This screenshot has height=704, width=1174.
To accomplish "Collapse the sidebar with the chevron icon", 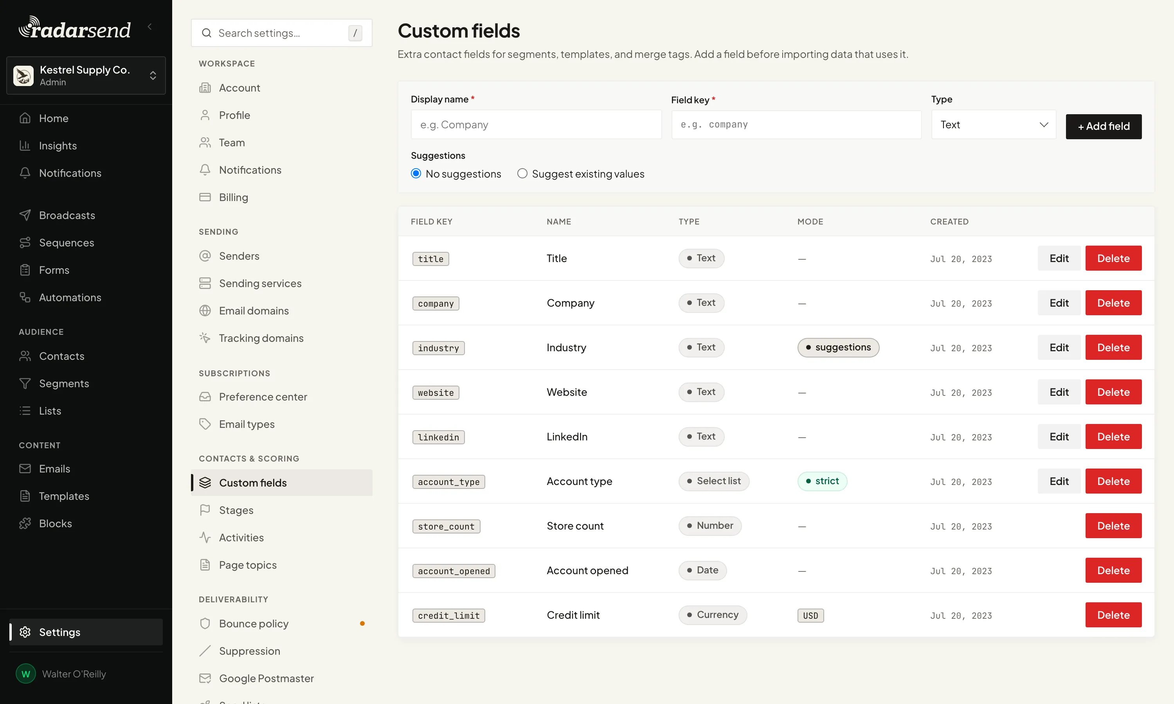I will [x=150, y=27].
